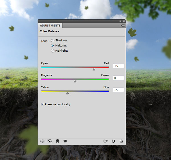Image resolution: width=171 pixels, height=160 pixels.
Task: Click the Tone: label
Action: (x=44, y=41)
